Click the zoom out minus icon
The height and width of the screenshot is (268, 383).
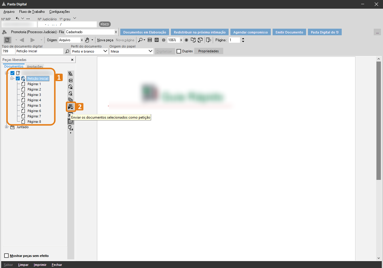point(164,40)
